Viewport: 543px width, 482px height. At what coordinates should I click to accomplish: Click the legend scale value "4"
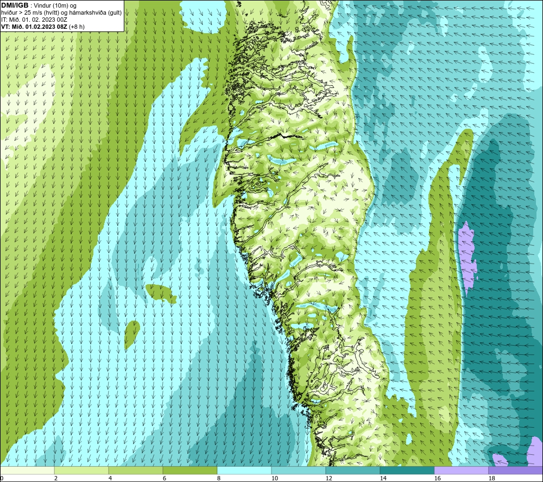point(110,478)
